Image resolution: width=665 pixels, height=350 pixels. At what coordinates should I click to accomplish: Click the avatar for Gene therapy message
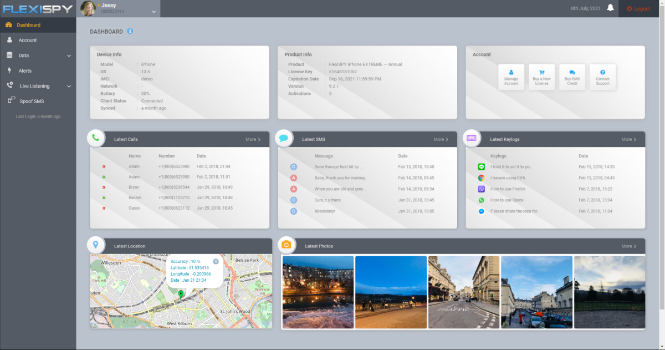point(294,166)
